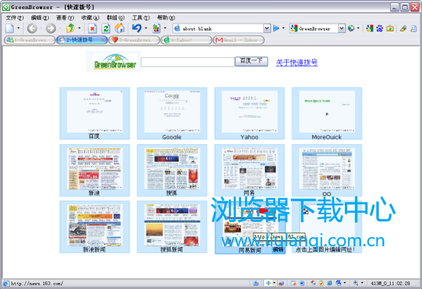Viewport: 422px width, 289px height.
Task: Click the red X Stop button
Action: [x=92, y=28]
